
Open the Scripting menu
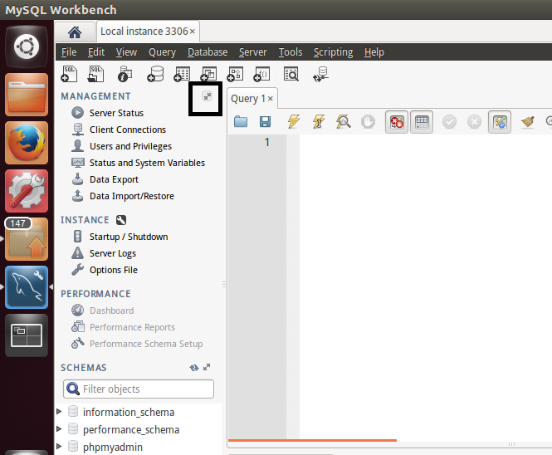pyautogui.click(x=333, y=52)
